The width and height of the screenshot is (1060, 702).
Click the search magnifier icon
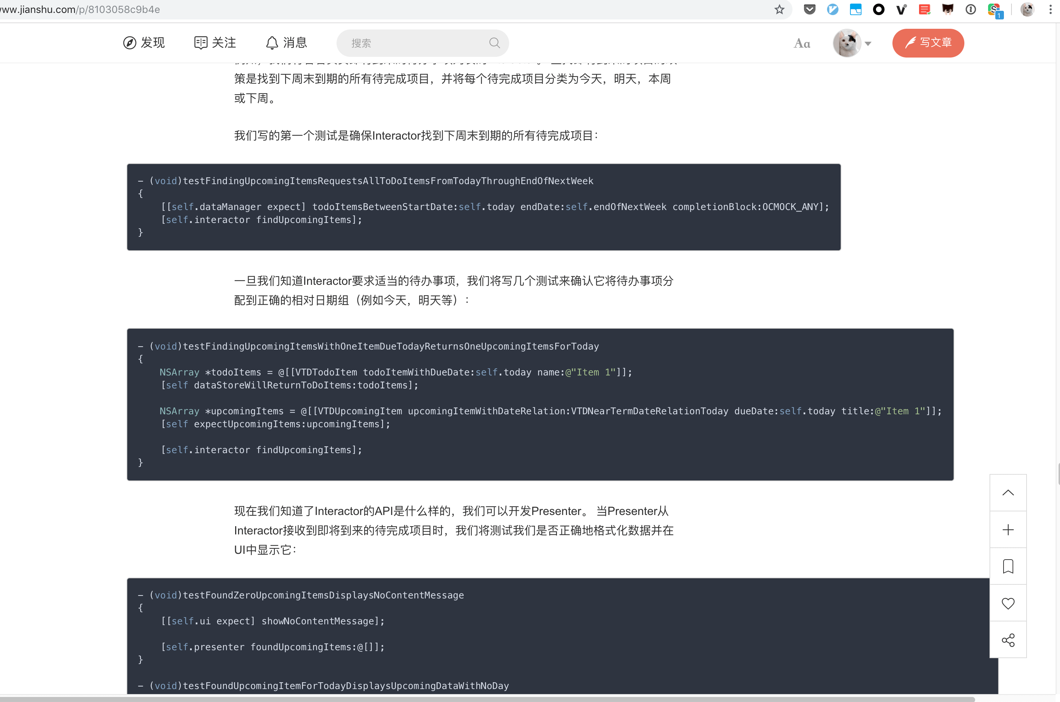[495, 42]
